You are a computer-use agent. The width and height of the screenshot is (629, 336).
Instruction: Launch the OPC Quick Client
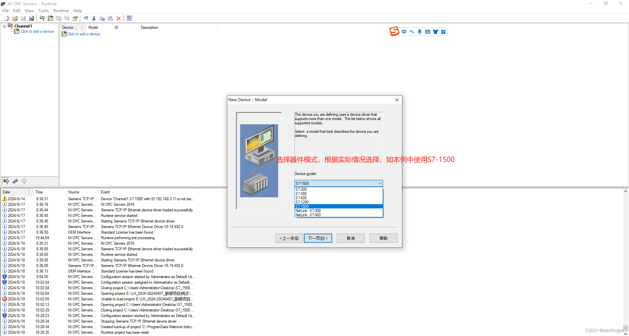point(129,18)
